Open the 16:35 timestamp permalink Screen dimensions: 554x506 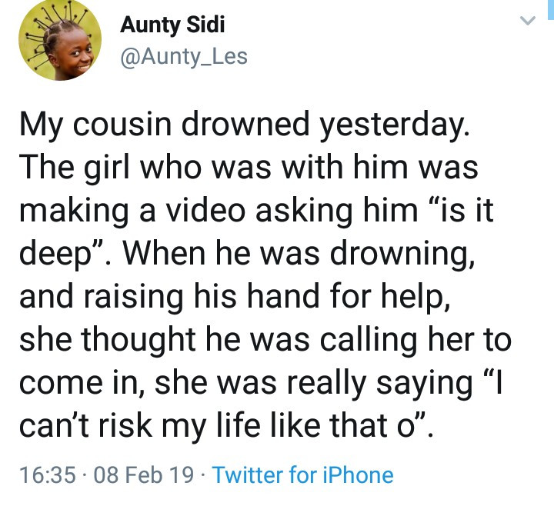pos(48,474)
